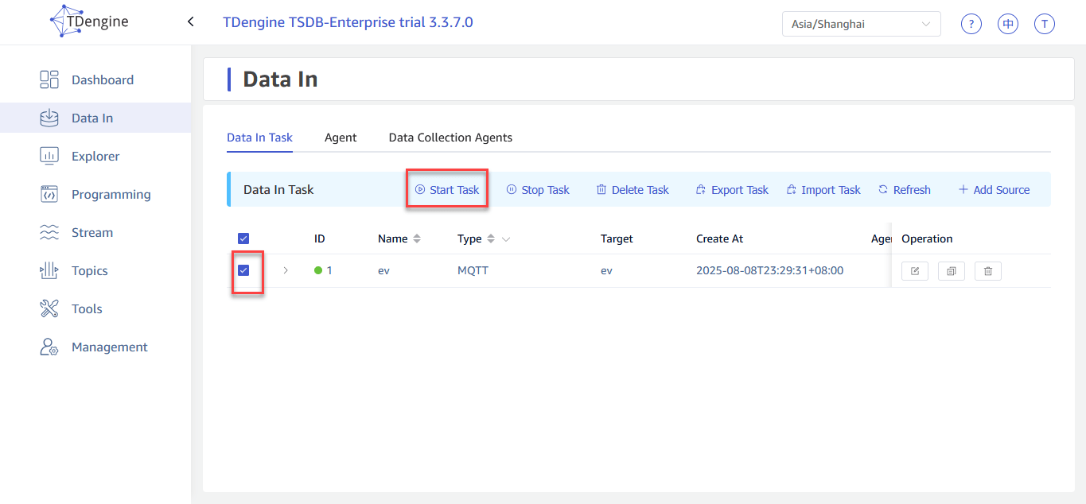Open the Asia/Shanghai timezone dropdown

[861, 24]
